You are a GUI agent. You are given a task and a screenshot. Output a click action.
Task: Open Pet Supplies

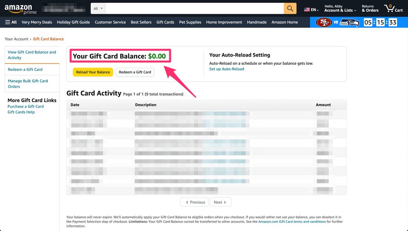coord(190,22)
